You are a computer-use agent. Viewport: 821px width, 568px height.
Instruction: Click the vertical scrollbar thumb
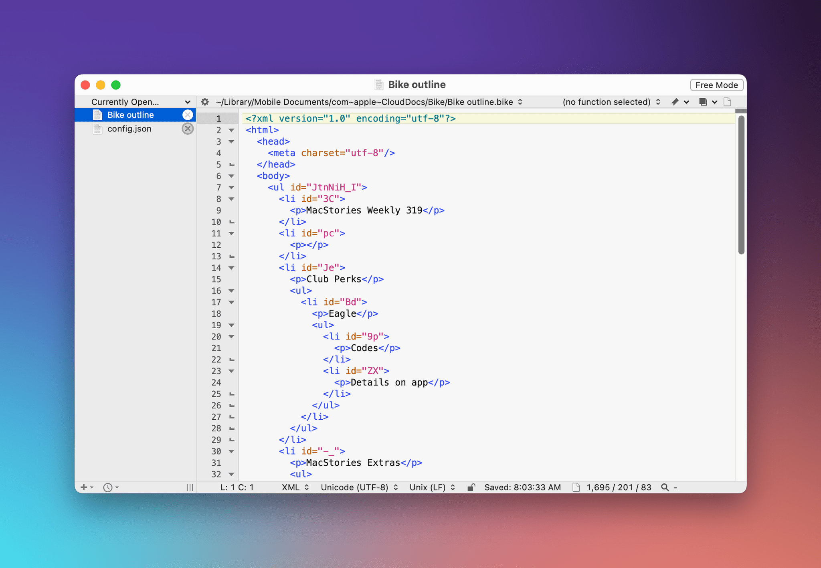click(x=741, y=184)
